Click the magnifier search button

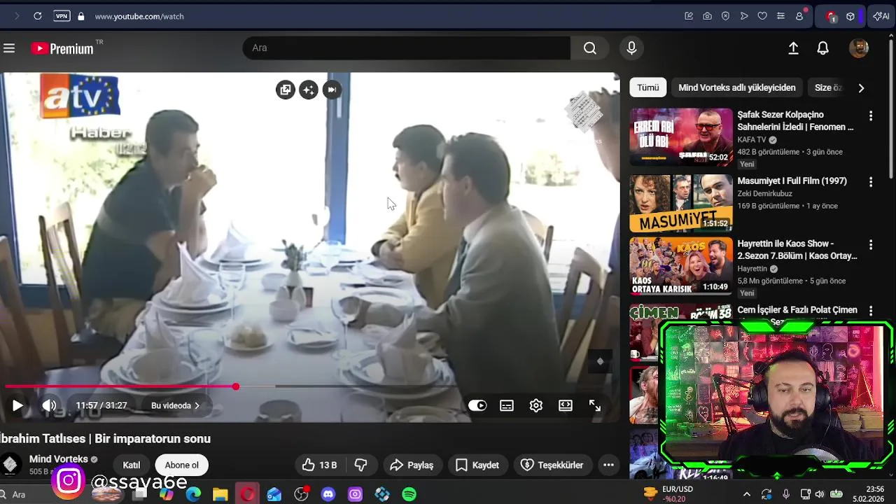590,48
